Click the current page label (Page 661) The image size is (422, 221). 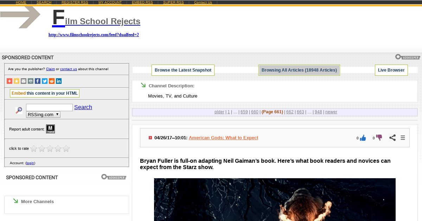[x=272, y=112]
